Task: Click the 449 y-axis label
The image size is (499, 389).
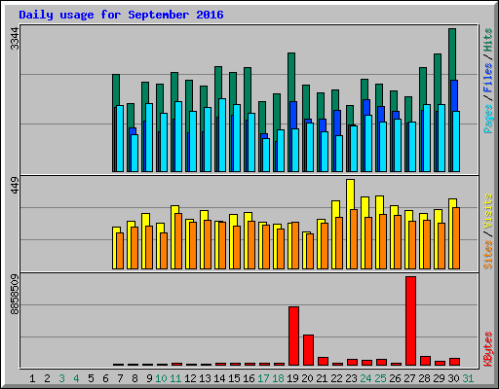Action: pos(15,186)
